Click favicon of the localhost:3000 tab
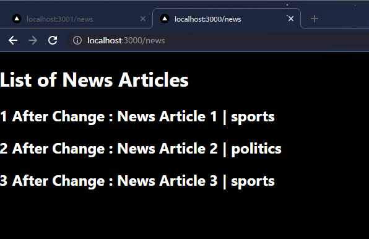This screenshot has height=239, width=369. pos(165,19)
